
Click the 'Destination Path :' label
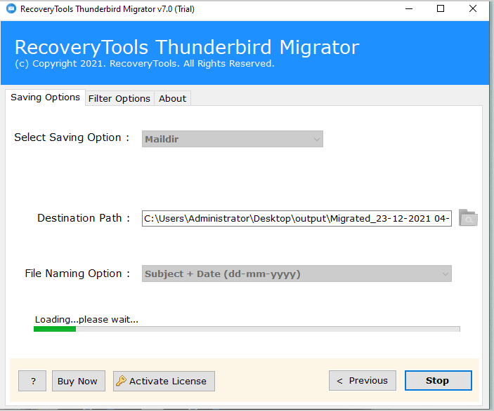(84, 218)
